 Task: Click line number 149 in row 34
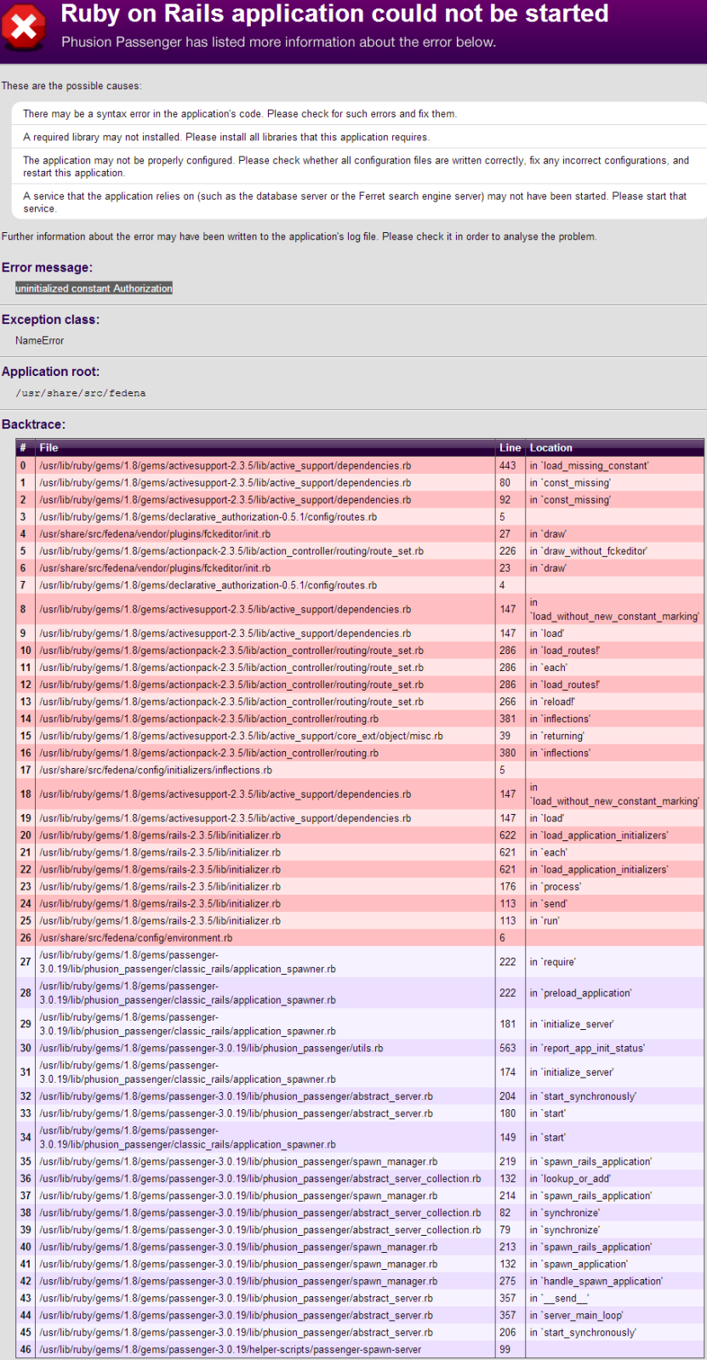508,1137
